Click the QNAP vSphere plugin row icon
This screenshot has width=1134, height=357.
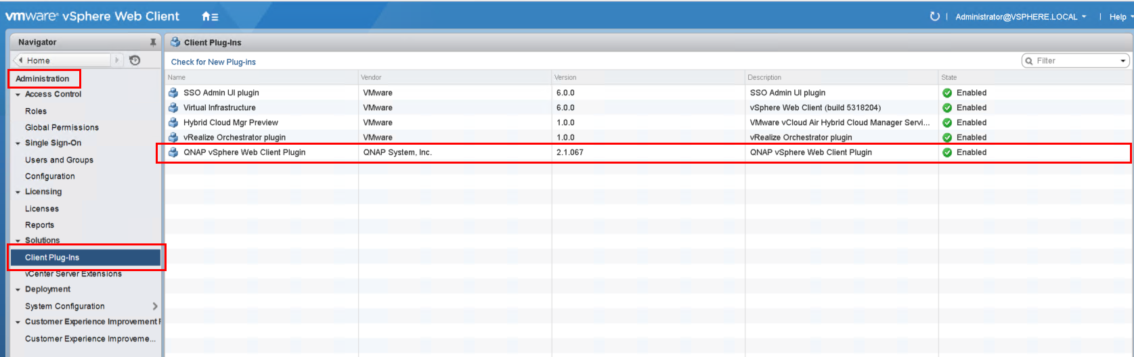(x=173, y=152)
